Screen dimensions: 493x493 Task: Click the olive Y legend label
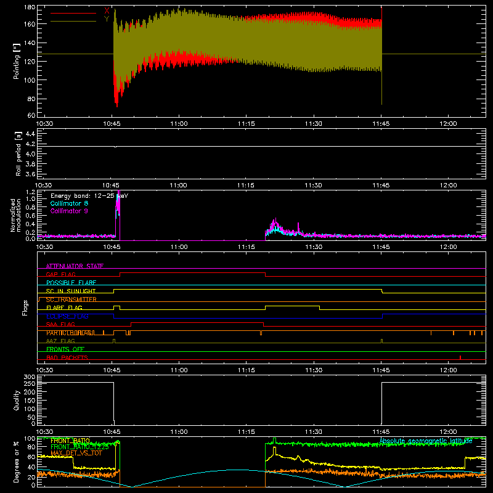[107, 19]
